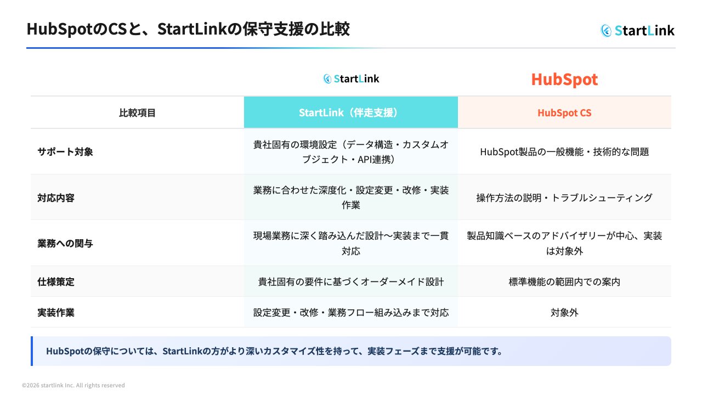Click the orange HubSpot logo
The image size is (702, 395).
click(564, 80)
